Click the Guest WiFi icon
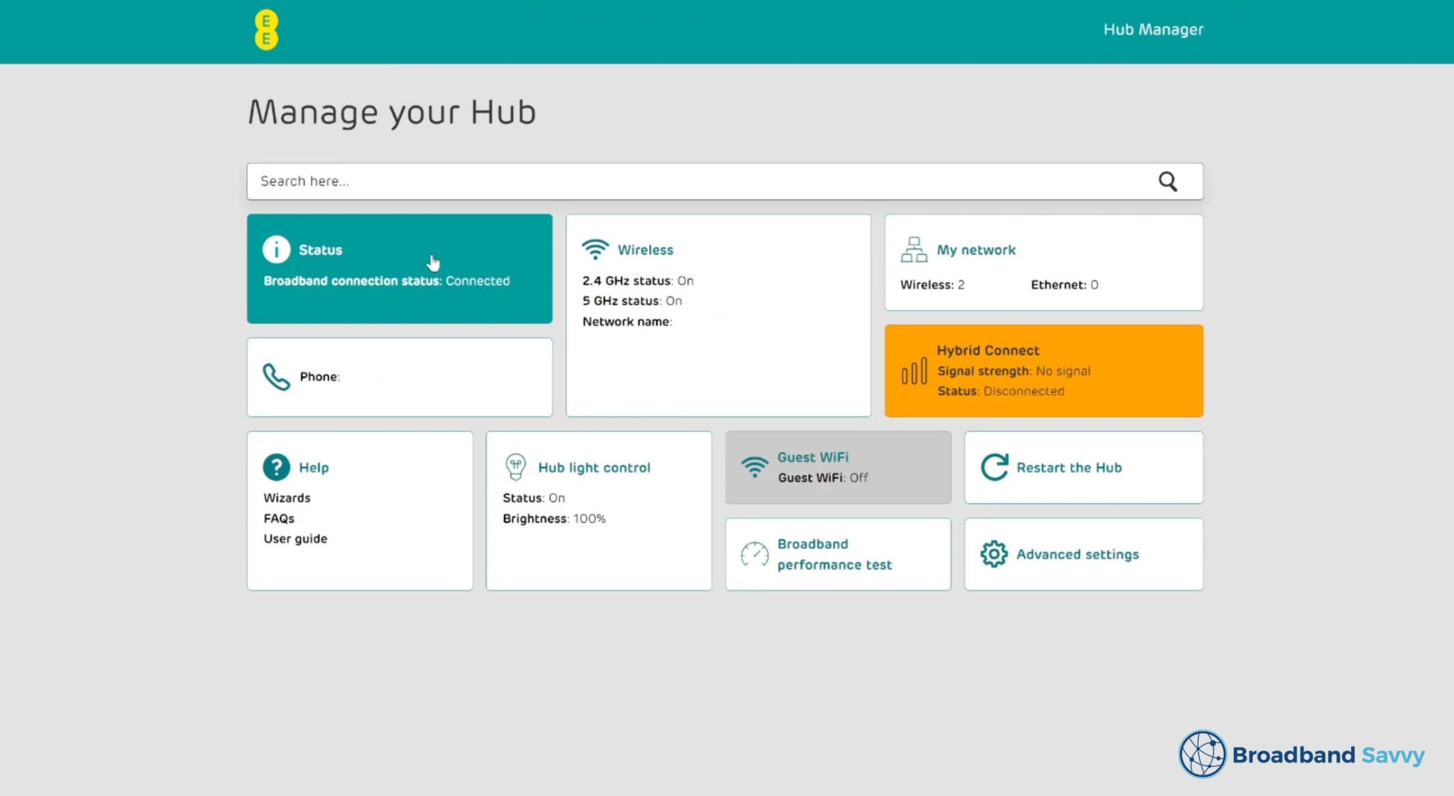The height and width of the screenshot is (796, 1454). click(x=754, y=468)
